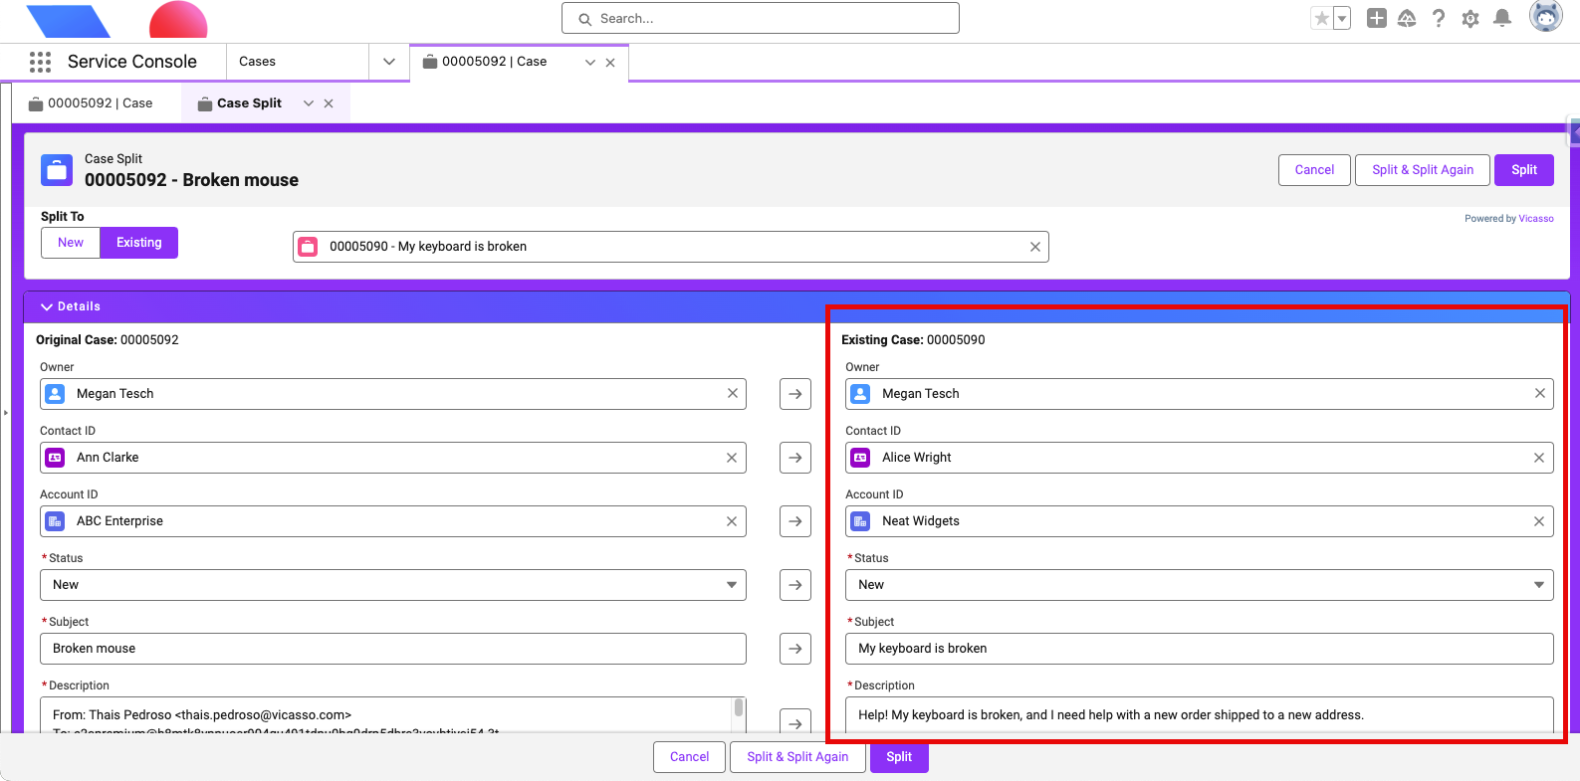The height and width of the screenshot is (781, 1580).
Task: Open the App Launcher grid icon
Action: pos(40,62)
